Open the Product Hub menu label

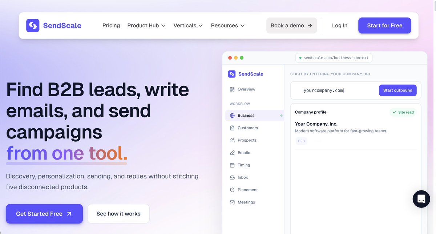(x=143, y=25)
